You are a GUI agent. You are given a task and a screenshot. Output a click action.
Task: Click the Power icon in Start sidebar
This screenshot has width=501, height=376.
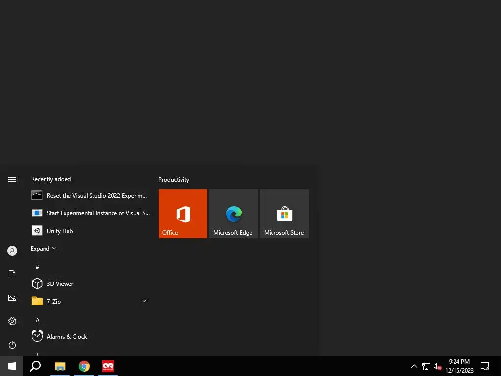[x=12, y=345]
